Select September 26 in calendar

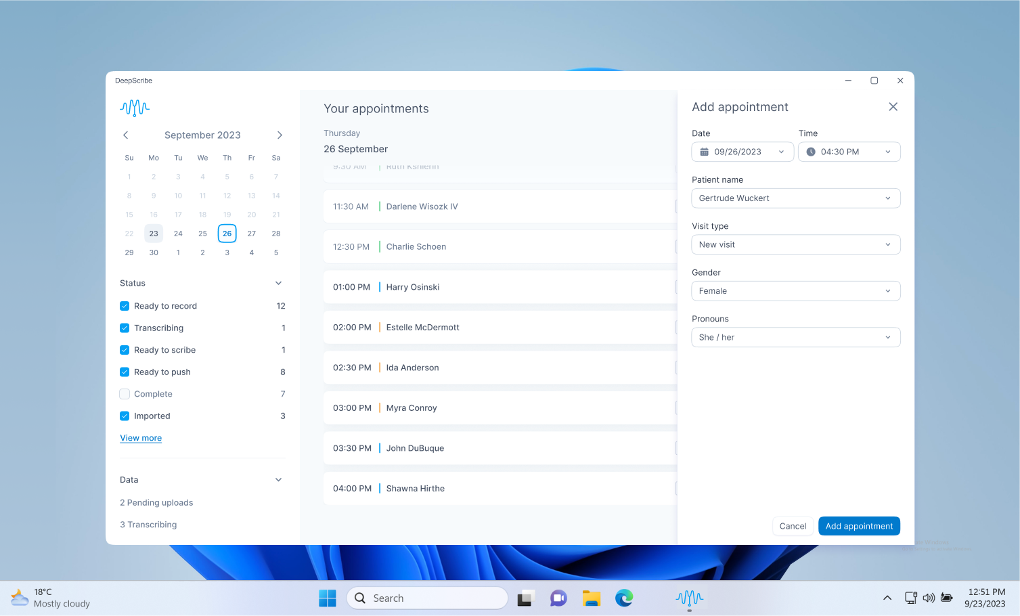pyautogui.click(x=227, y=234)
